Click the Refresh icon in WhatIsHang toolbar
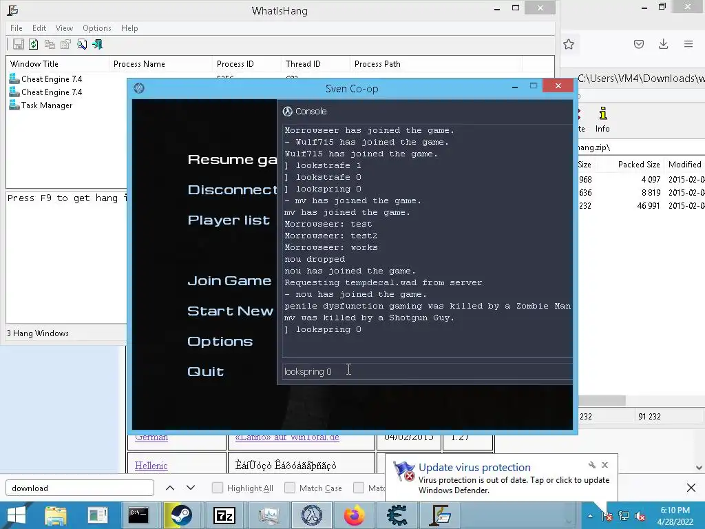 tap(34, 44)
